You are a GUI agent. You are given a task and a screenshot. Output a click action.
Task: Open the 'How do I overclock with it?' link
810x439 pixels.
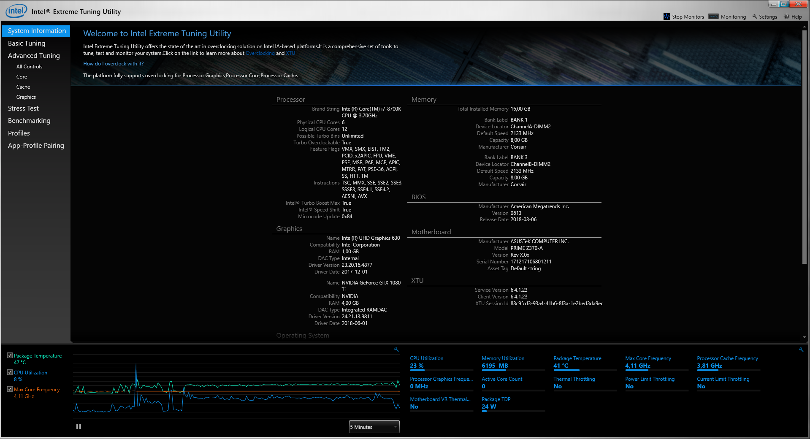[x=113, y=64]
